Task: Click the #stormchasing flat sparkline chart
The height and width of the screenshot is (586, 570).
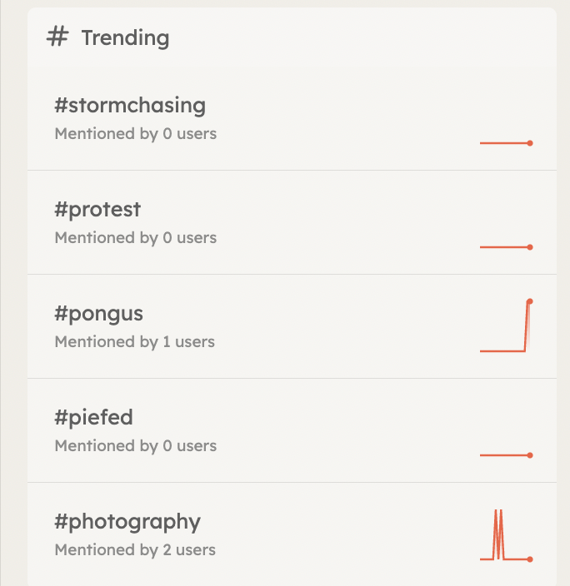Action: click(507, 143)
